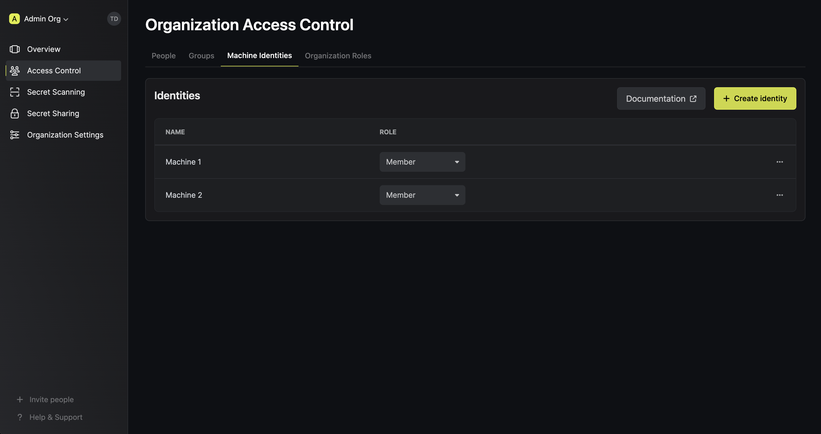
Task: Click the Machine 2 name cell
Action: [184, 195]
